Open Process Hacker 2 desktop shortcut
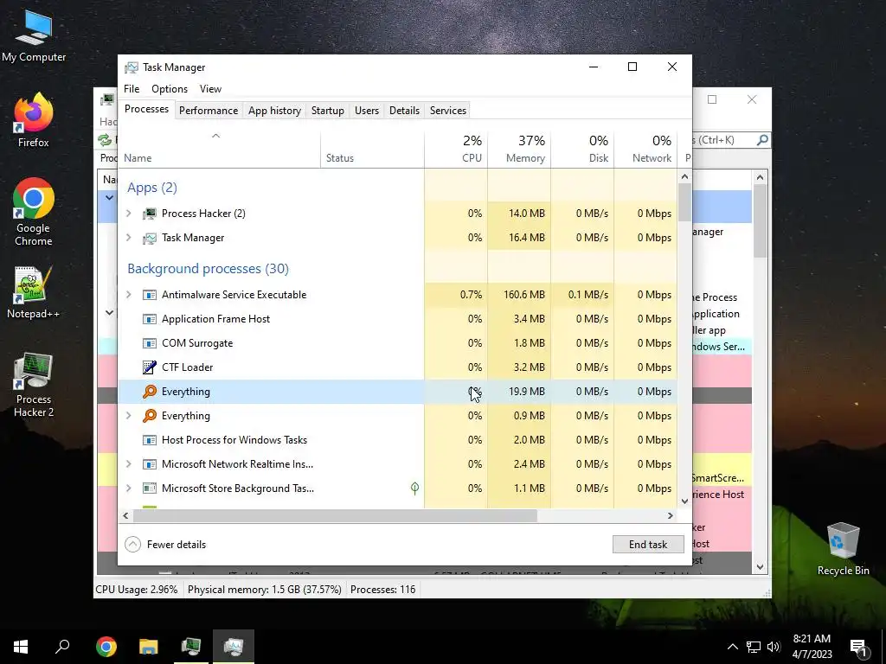This screenshot has height=664, width=886. pyautogui.click(x=34, y=385)
